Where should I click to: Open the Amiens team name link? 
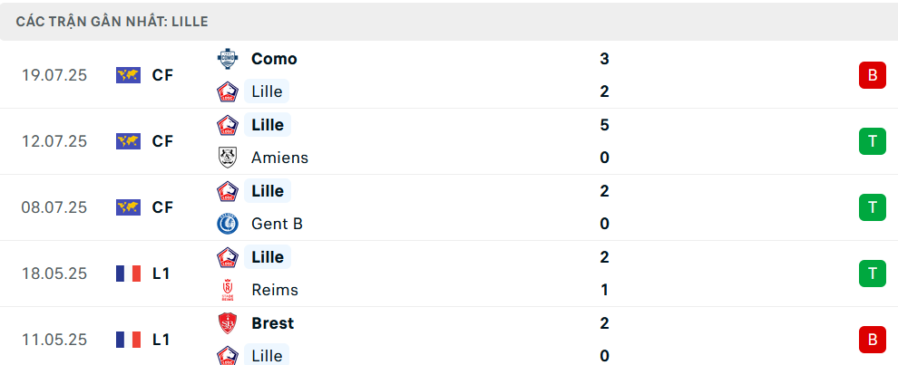(279, 158)
